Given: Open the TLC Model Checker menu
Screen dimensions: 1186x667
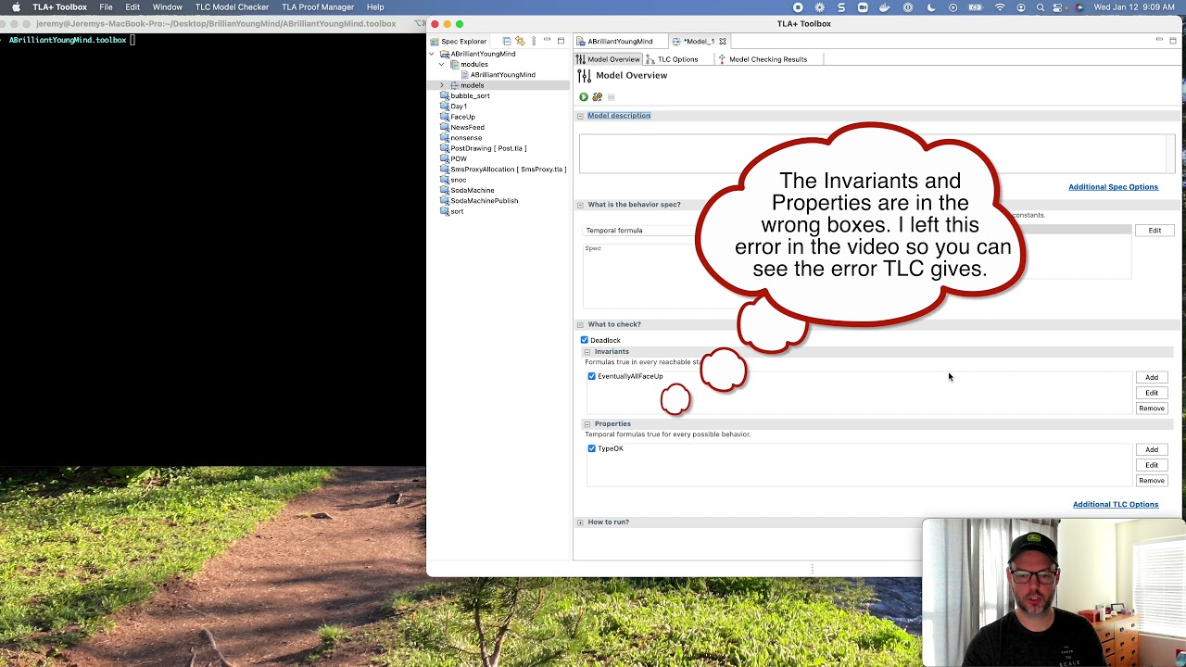Looking at the screenshot, I should [232, 7].
